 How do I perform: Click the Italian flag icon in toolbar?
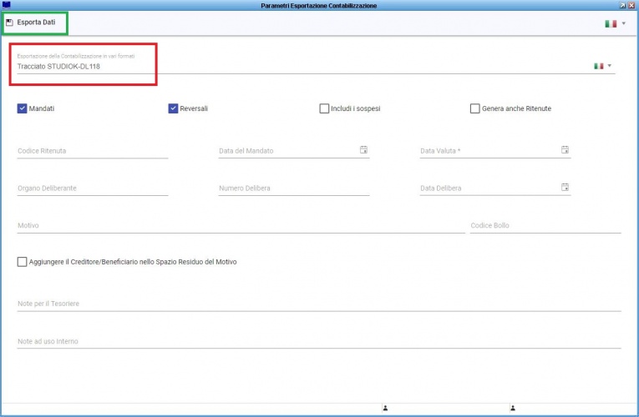coord(611,23)
